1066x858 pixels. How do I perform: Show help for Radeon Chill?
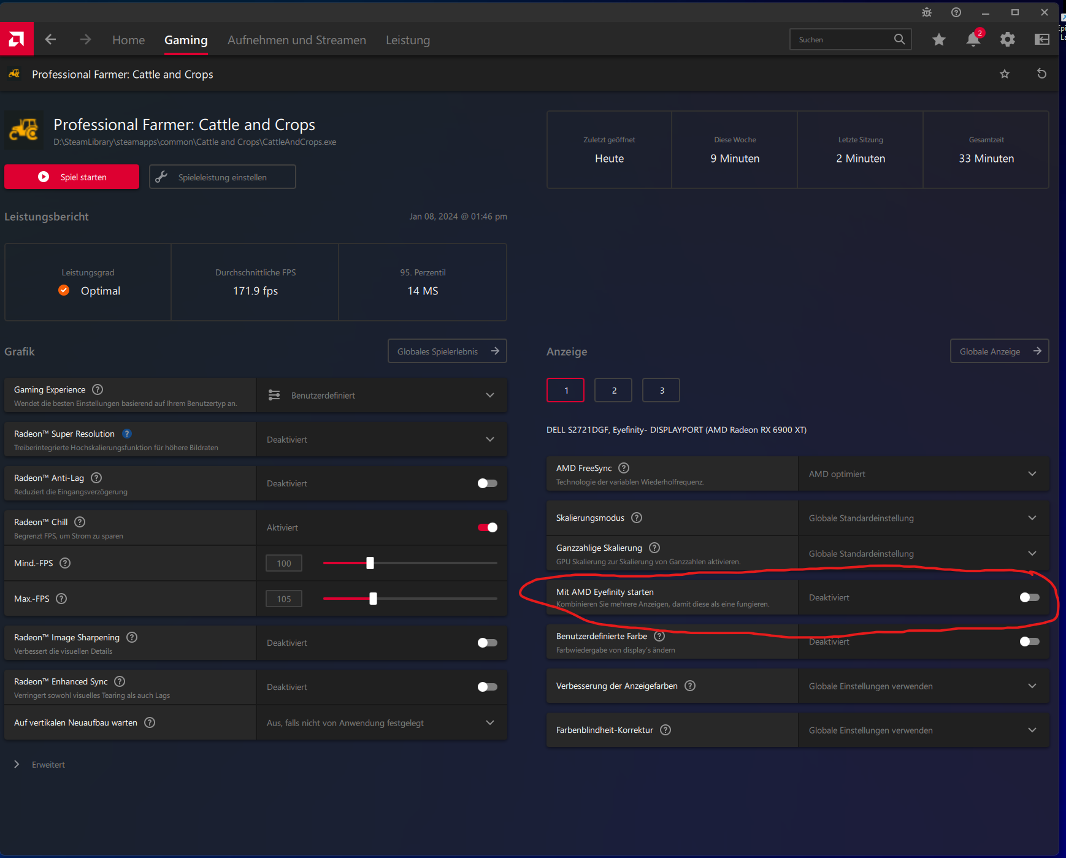pyautogui.click(x=80, y=522)
